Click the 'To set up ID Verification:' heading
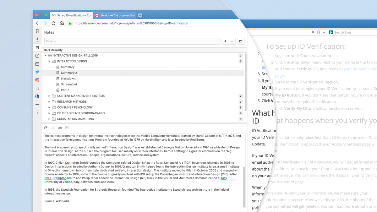The width and height of the screenshot is (377, 212). (306, 46)
